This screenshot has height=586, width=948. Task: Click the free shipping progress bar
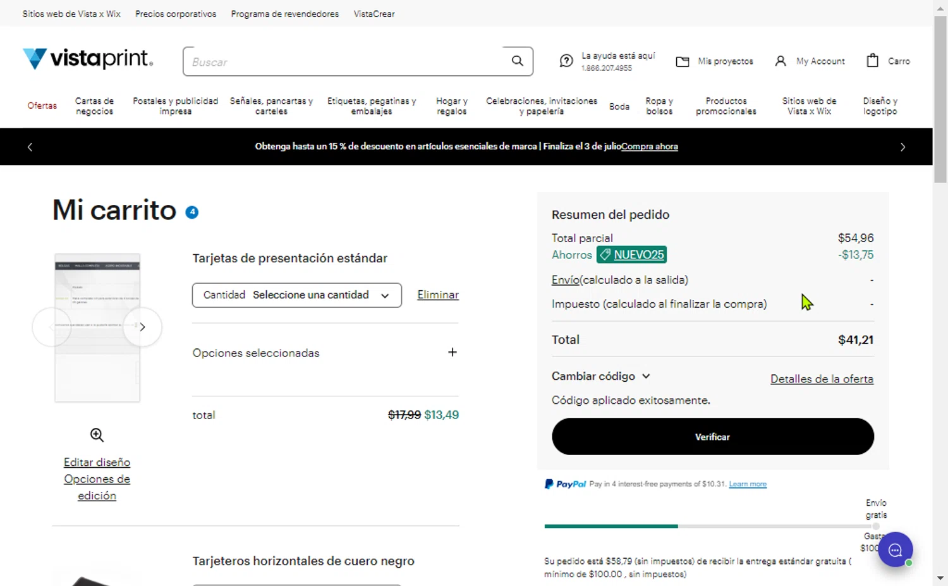click(x=711, y=526)
